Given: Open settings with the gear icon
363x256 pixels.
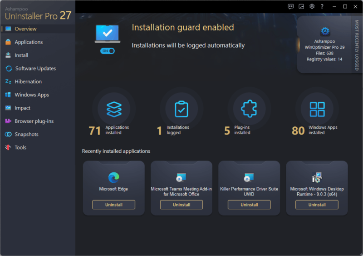Looking at the screenshot, I should [312, 6].
